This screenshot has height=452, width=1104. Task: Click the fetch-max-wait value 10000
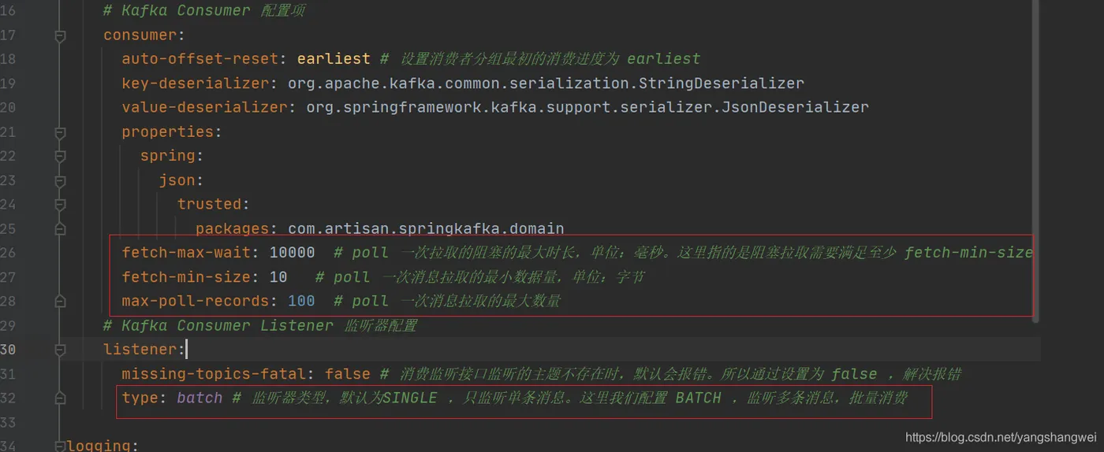[x=292, y=253]
